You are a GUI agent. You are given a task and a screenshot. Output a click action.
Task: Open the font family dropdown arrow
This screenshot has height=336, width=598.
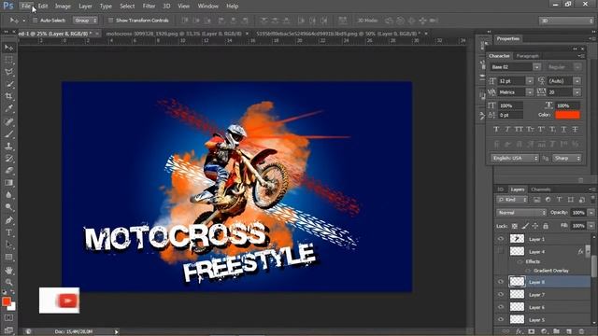coord(536,67)
